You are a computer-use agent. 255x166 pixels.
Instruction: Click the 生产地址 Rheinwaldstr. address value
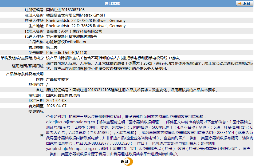click(86, 26)
